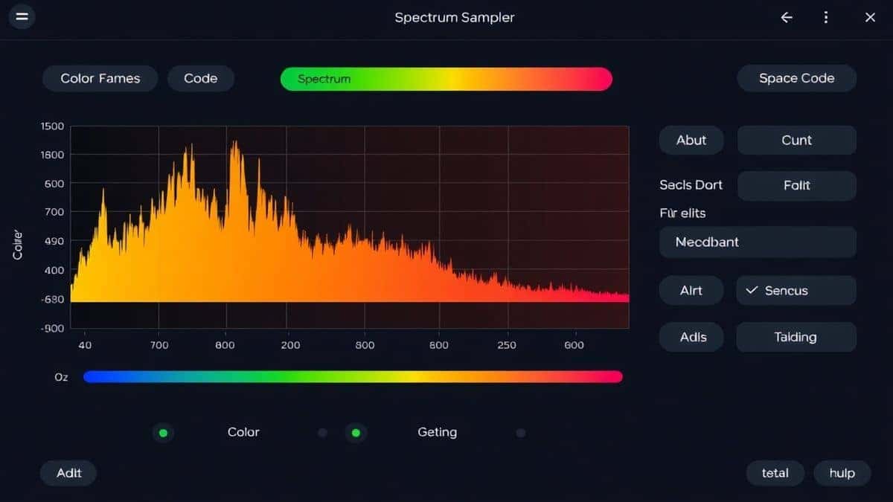
Task: Click the Abut button
Action: tap(691, 140)
